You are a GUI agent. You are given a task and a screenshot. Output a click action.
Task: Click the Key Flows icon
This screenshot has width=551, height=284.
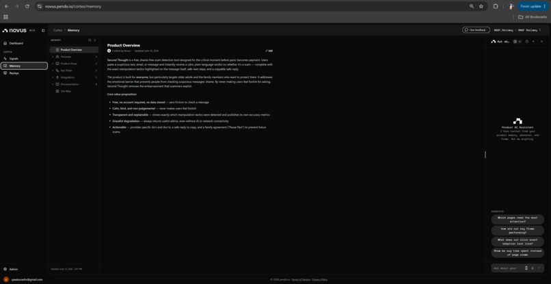click(57, 70)
